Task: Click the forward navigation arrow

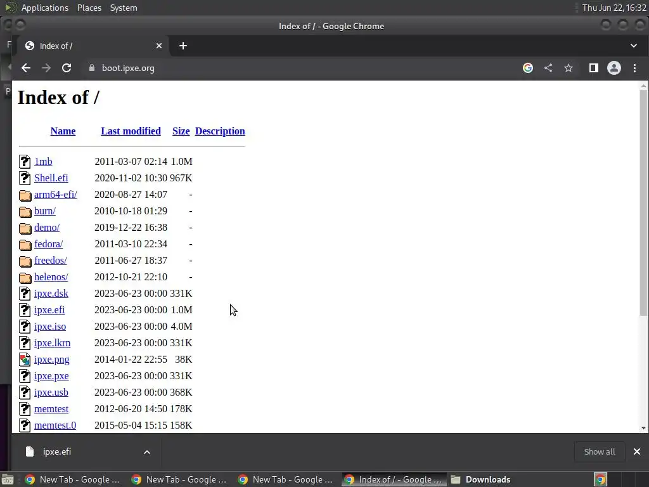Action: tap(46, 68)
